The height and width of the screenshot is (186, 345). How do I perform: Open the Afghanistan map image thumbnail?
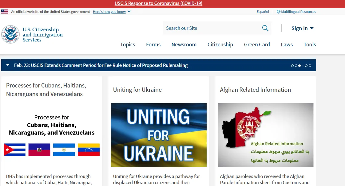pos(266,135)
